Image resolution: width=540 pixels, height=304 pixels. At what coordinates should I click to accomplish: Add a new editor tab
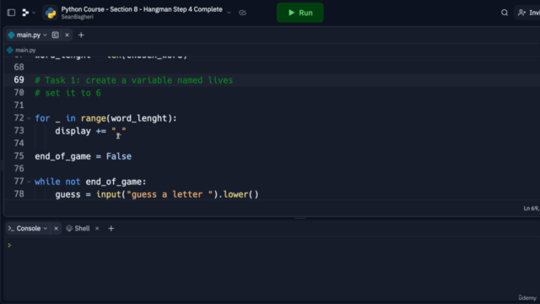(81, 35)
